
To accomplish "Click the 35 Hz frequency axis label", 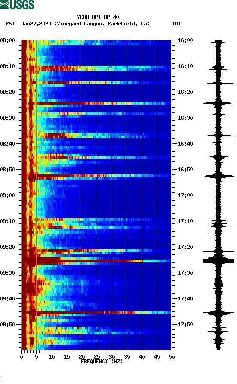I will pyautogui.click(x=127, y=357).
